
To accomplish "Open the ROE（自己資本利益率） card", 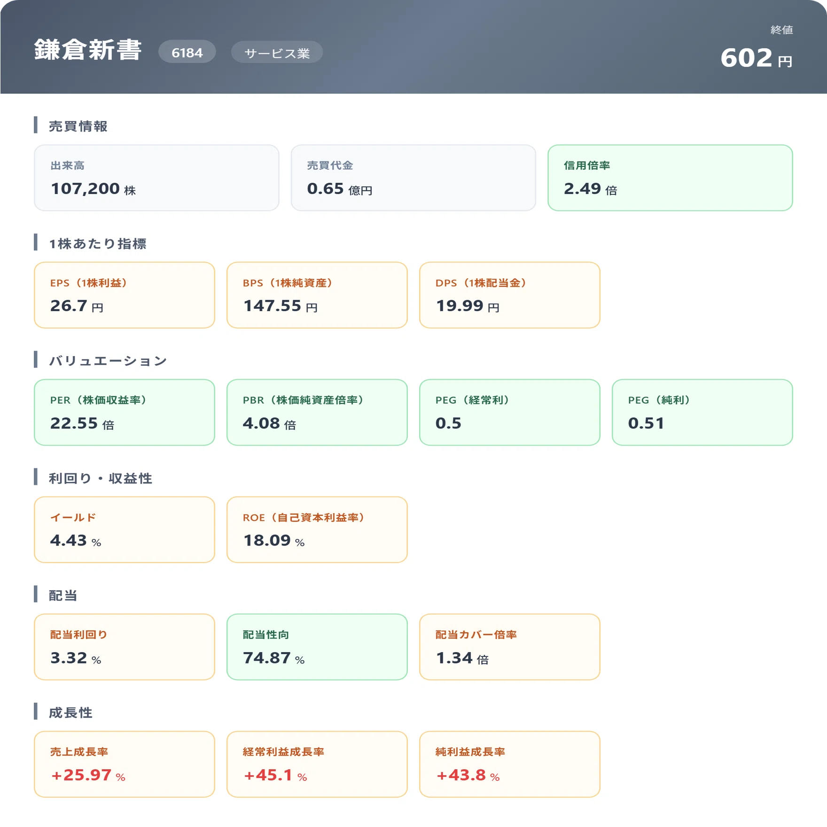I will click(x=317, y=530).
